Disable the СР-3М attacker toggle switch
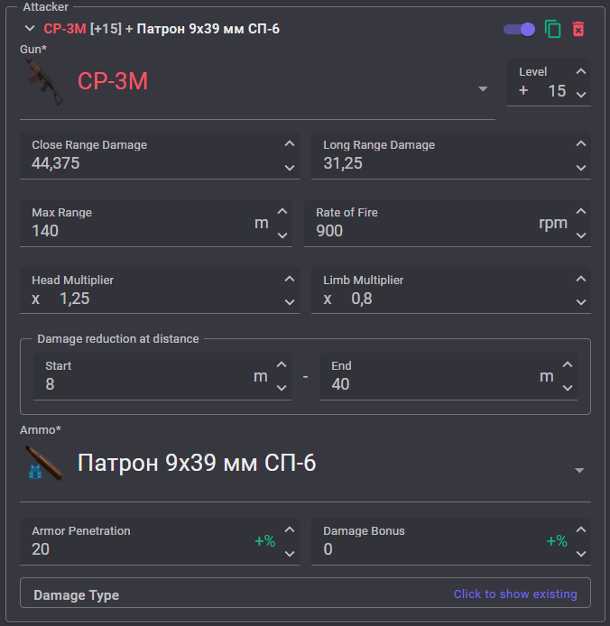610x626 pixels. (519, 29)
